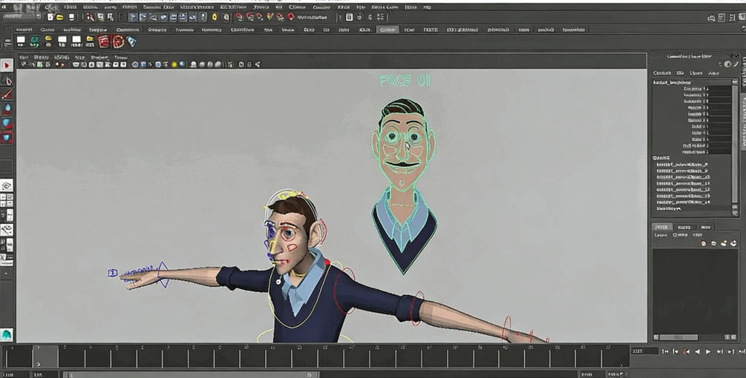Choose the Paint Selection brush tool
The image size is (746, 378).
tap(7, 94)
